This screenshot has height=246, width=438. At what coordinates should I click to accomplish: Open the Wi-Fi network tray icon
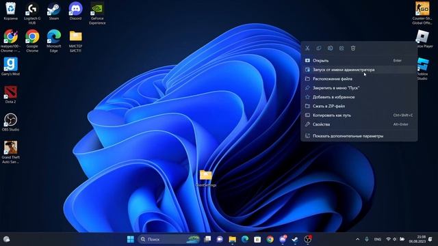tap(388, 239)
